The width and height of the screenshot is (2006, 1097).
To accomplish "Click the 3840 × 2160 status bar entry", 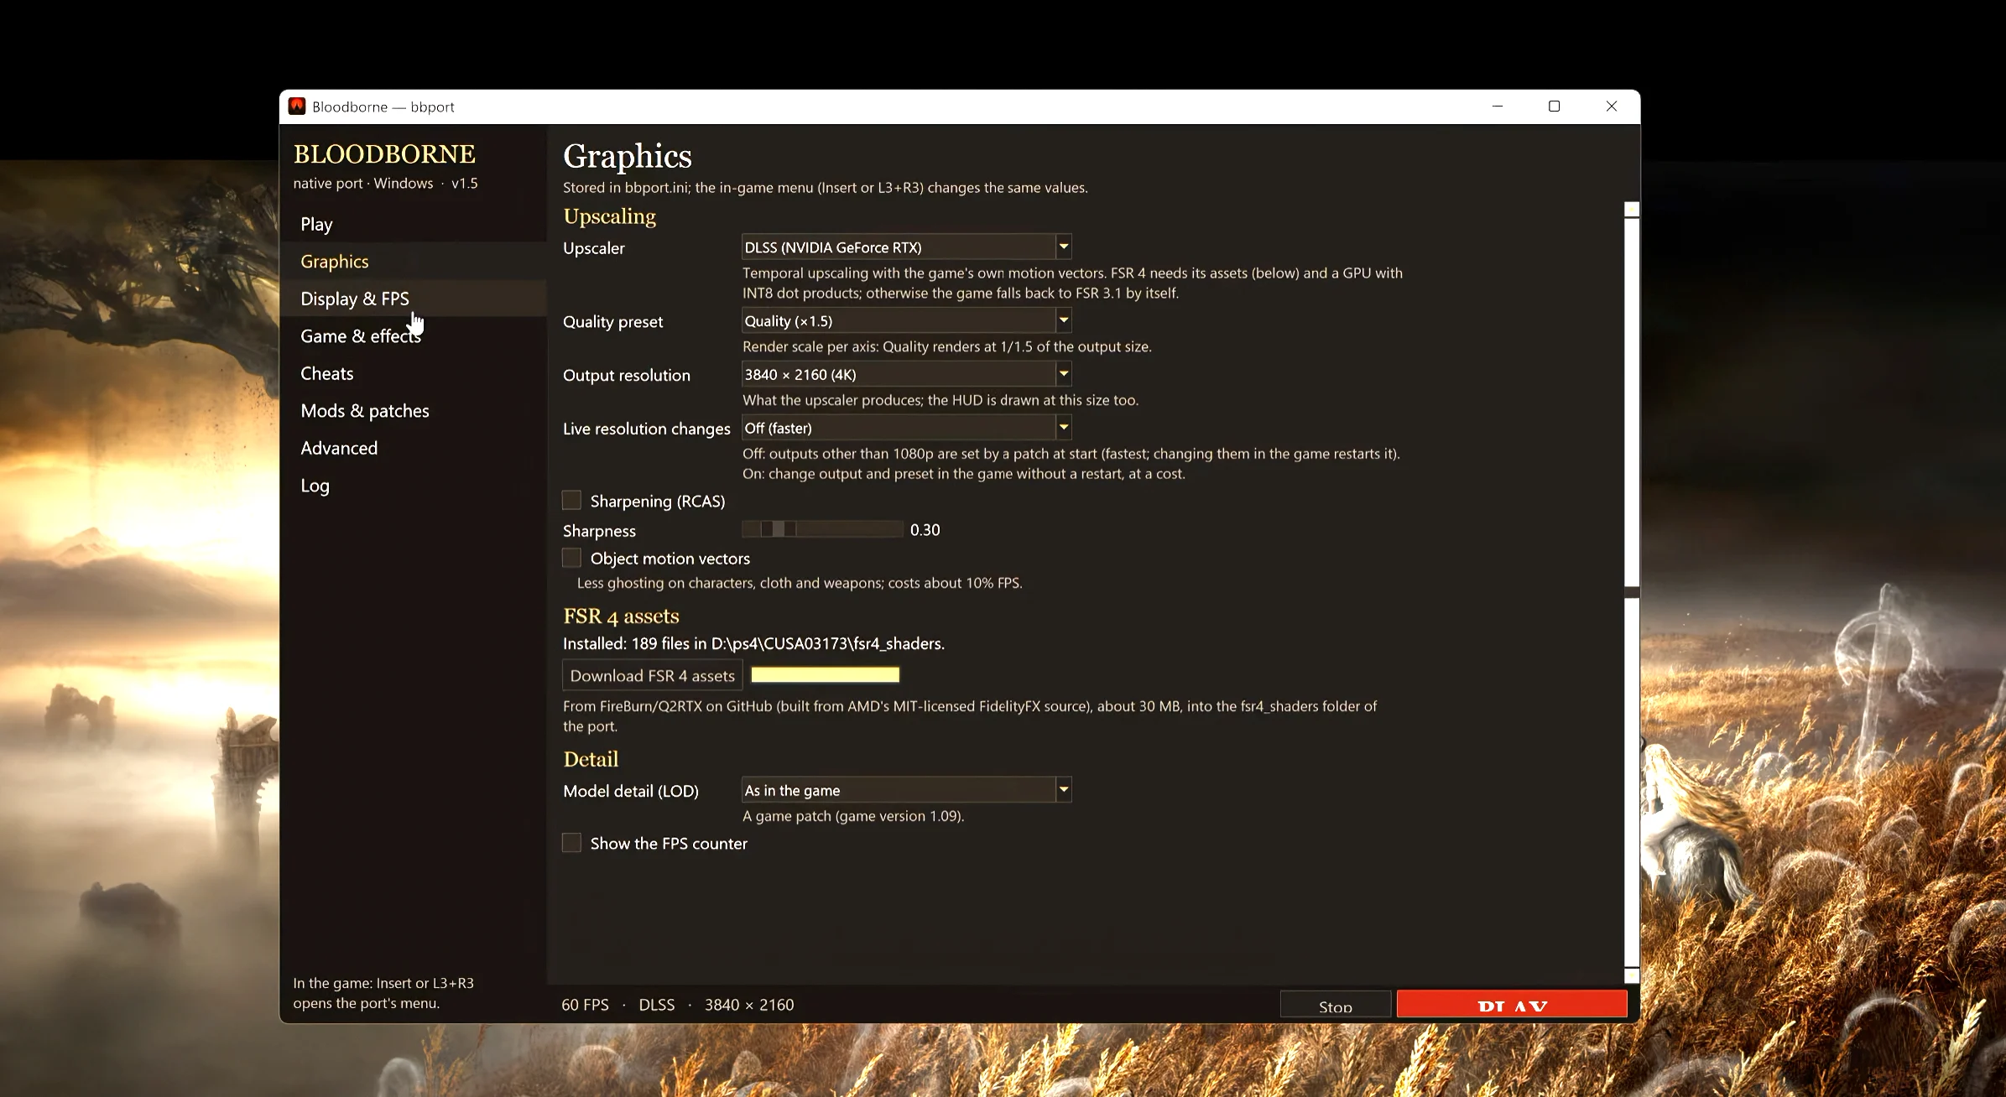I will click(x=749, y=1005).
